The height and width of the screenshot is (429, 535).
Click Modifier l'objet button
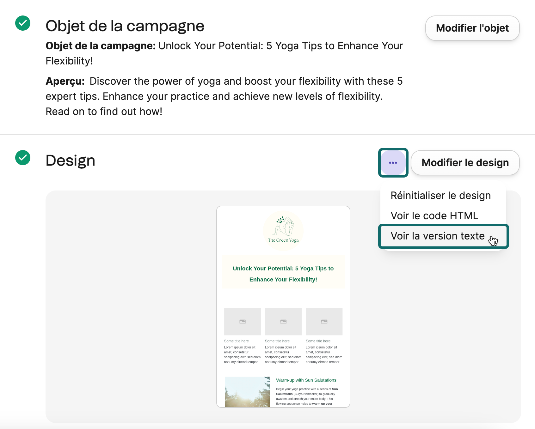(x=472, y=28)
